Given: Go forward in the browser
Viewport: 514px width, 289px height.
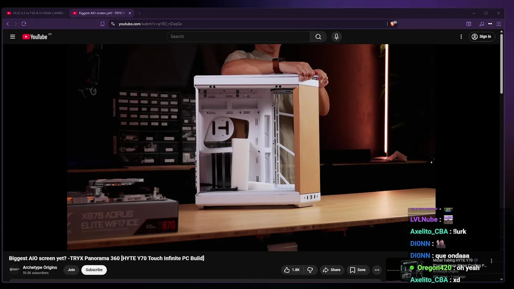Looking at the screenshot, I should [x=16, y=24].
